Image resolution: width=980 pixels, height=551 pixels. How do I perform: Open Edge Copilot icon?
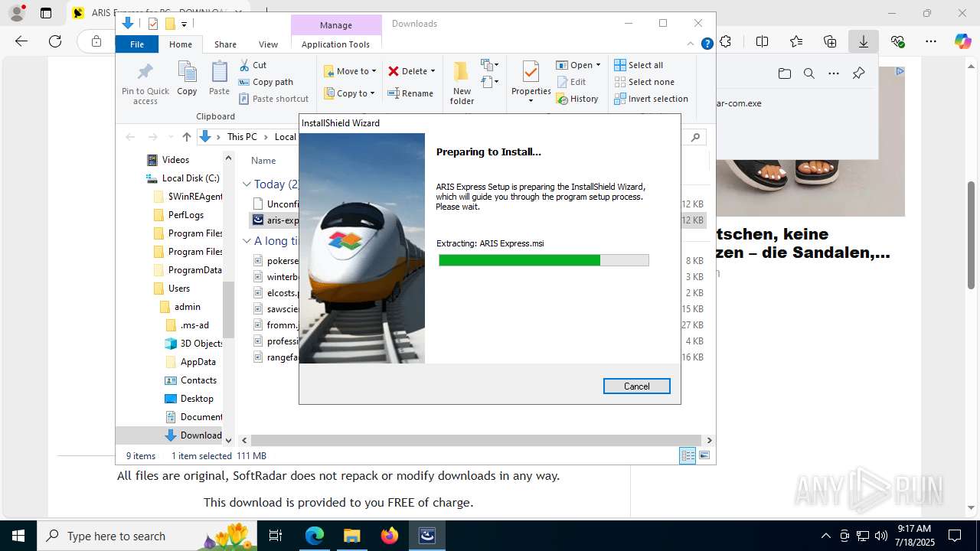962,41
